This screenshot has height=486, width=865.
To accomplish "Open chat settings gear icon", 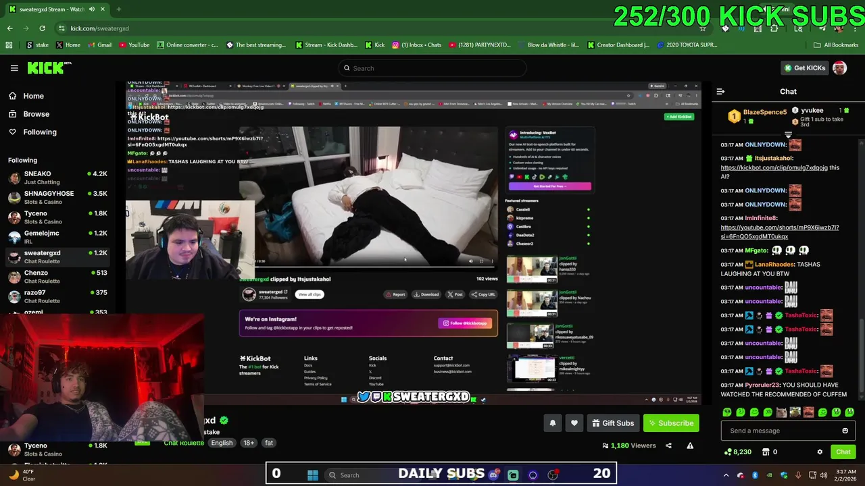I will [x=820, y=452].
